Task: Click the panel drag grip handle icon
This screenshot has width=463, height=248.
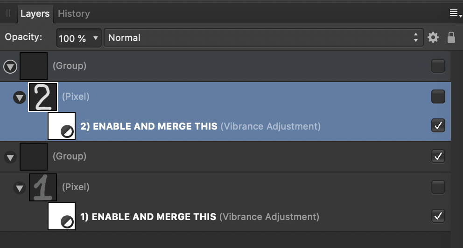Action: 8,13
